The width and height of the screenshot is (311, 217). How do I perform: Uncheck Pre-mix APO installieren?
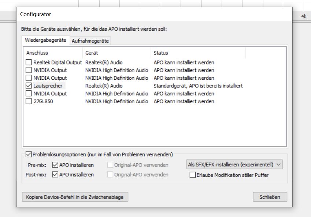(55, 165)
